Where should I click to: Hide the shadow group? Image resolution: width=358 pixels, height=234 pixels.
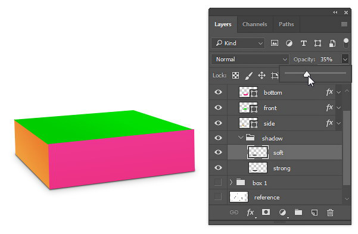point(218,138)
